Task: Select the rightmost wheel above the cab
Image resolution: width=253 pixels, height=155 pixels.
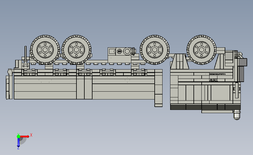Action: click(x=202, y=50)
